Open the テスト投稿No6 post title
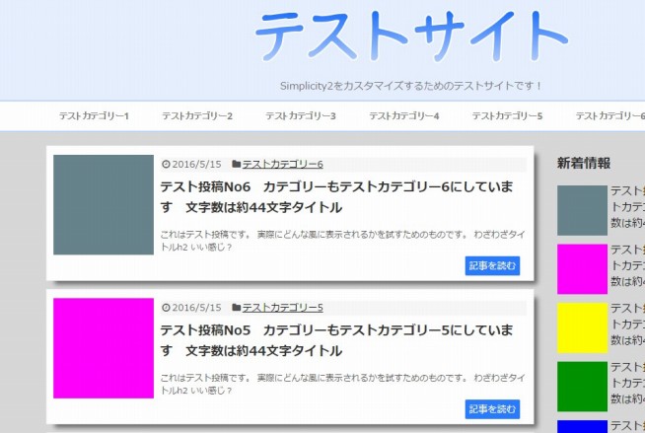 [x=336, y=196]
